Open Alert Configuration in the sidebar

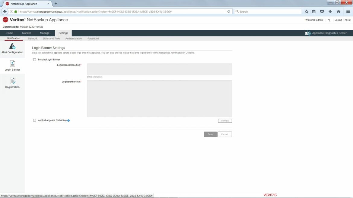[x=12, y=49]
